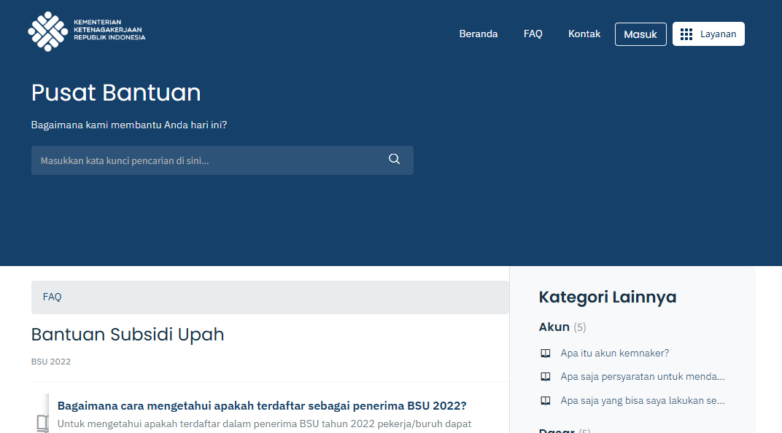The image size is (782, 433).
Task: Click the FAQ breadcrumb above Bantuan Subsidi Upah
Action: pos(53,297)
